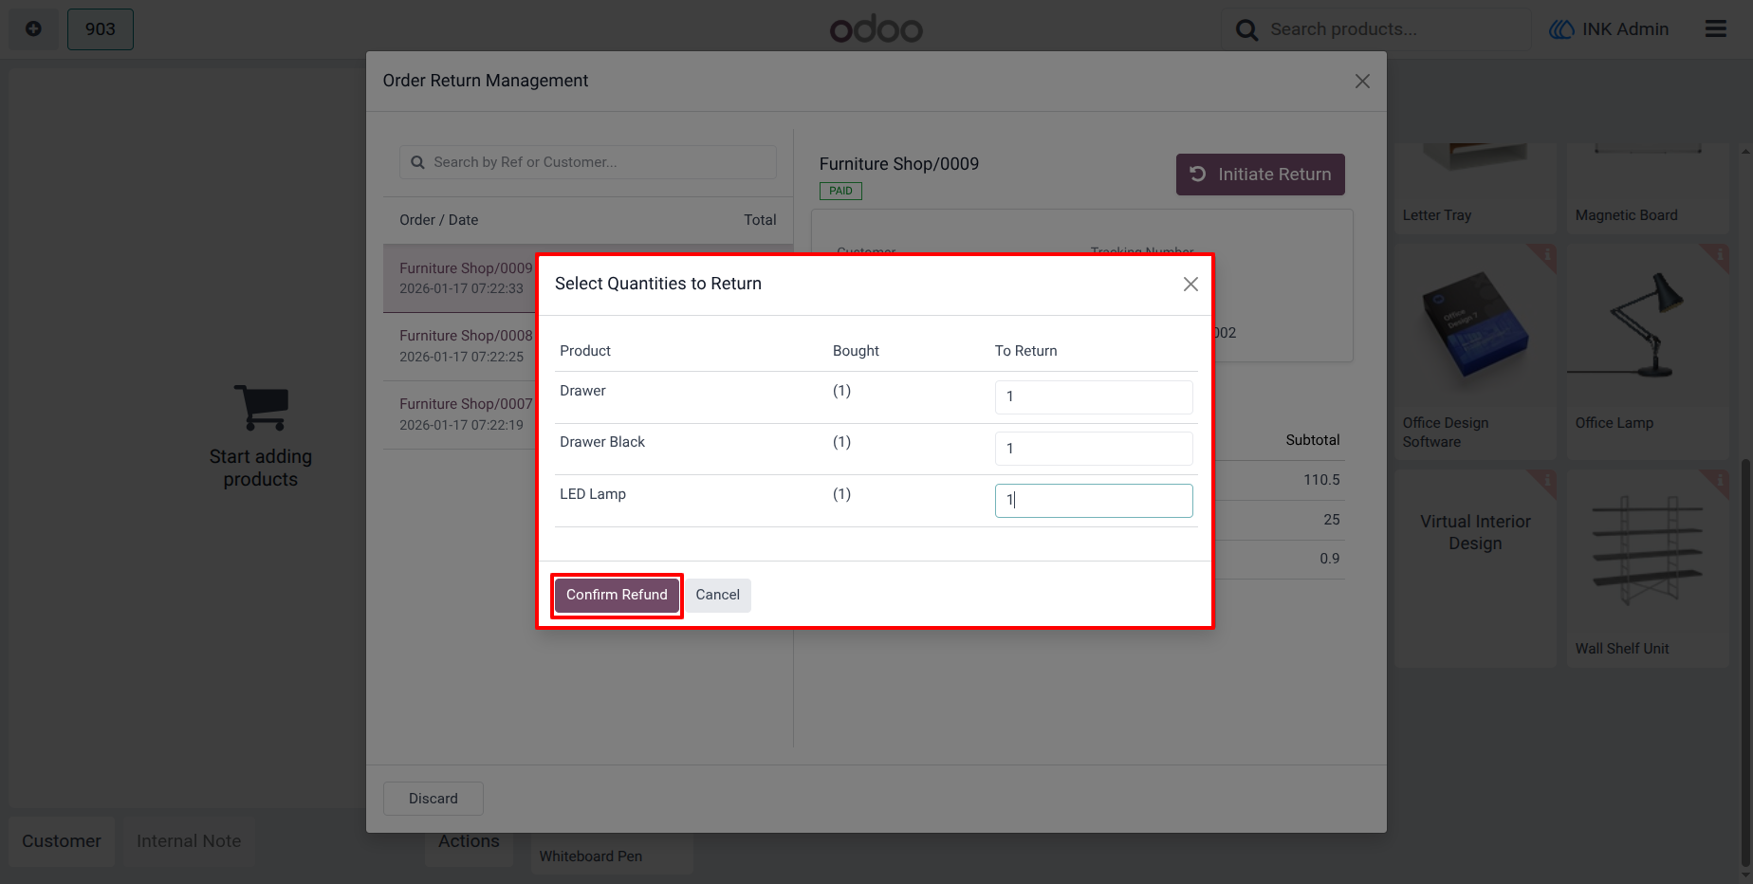Click the Subtotal value 110.5
This screenshot has width=1753, height=884.
[1321, 480]
